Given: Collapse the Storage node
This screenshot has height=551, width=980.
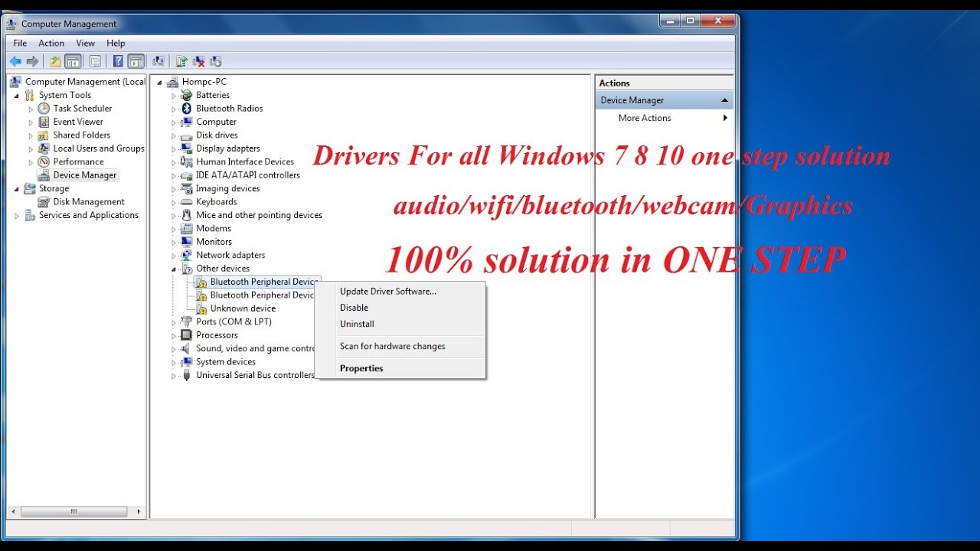Looking at the screenshot, I should [x=17, y=189].
